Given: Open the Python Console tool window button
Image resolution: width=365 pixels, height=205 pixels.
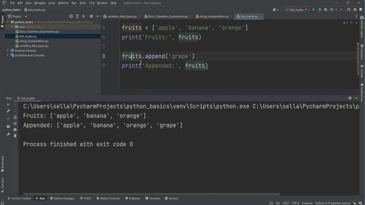Looking at the screenshot, I should click(108, 198).
